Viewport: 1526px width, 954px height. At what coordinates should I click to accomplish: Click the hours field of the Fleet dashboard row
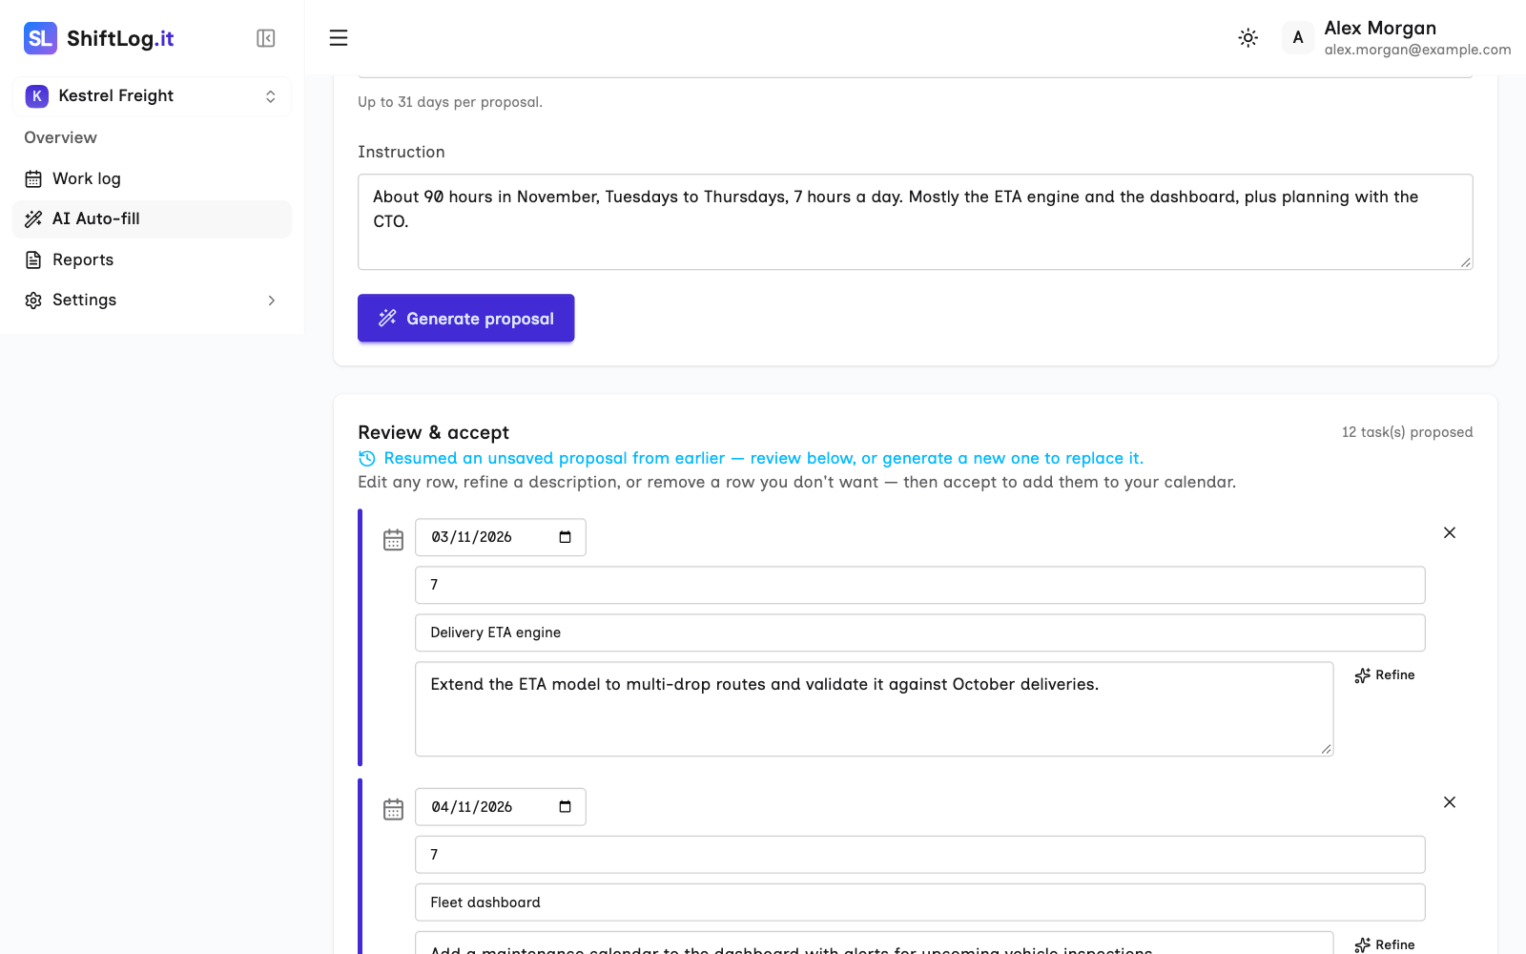tap(919, 855)
